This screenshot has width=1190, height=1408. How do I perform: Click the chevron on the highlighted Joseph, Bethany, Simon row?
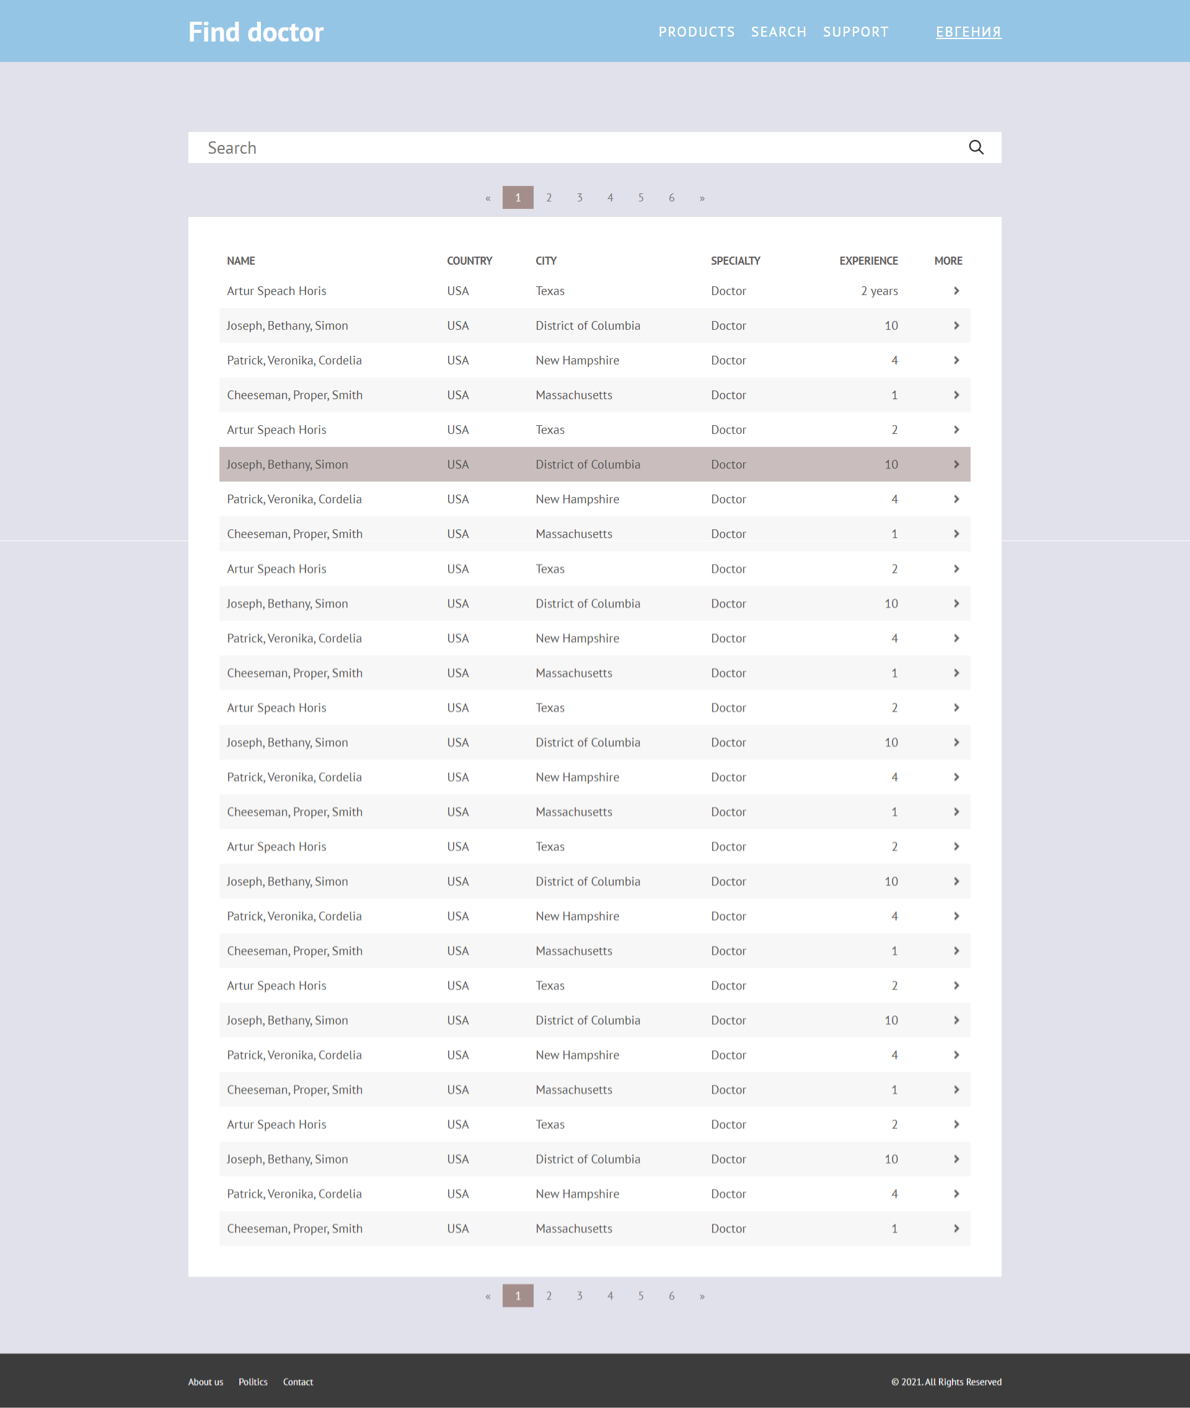pos(956,464)
